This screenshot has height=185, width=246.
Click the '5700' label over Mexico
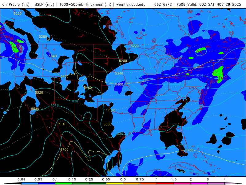[x=65, y=150]
